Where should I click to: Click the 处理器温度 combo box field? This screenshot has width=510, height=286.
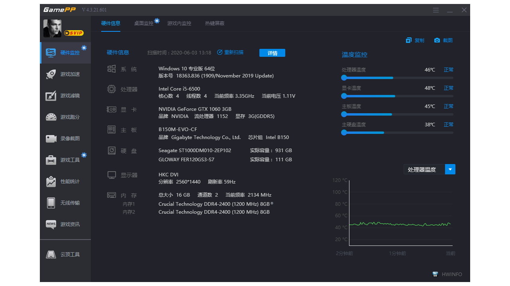click(424, 169)
